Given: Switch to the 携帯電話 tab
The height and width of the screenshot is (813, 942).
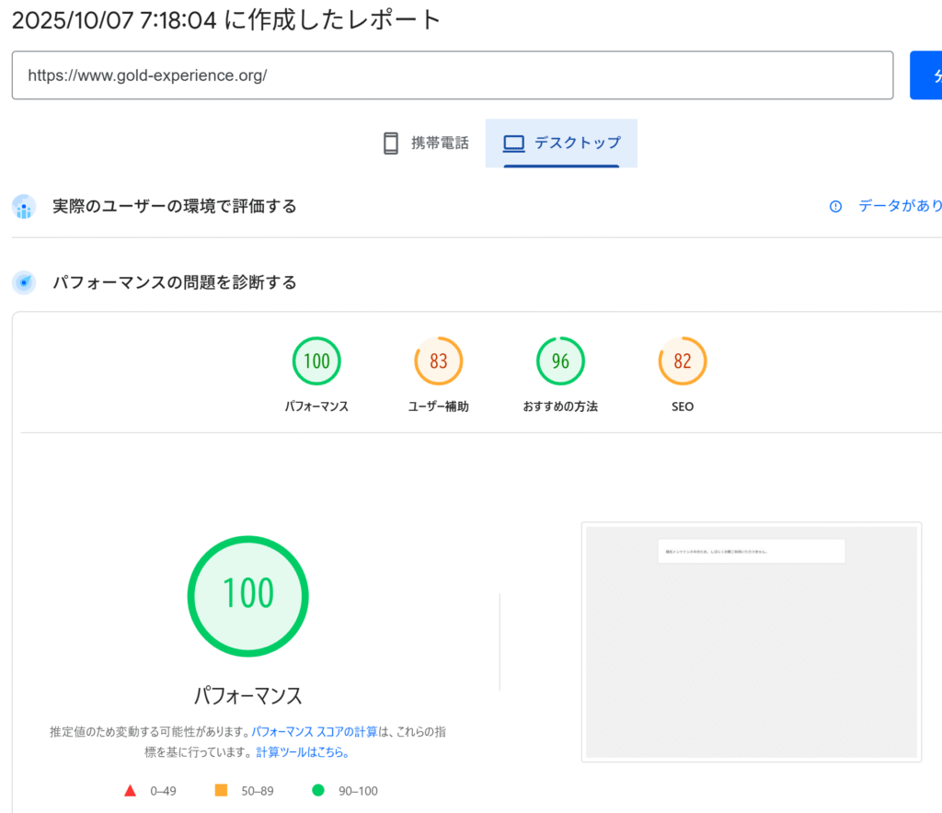Looking at the screenshot, I should (425, 143).
